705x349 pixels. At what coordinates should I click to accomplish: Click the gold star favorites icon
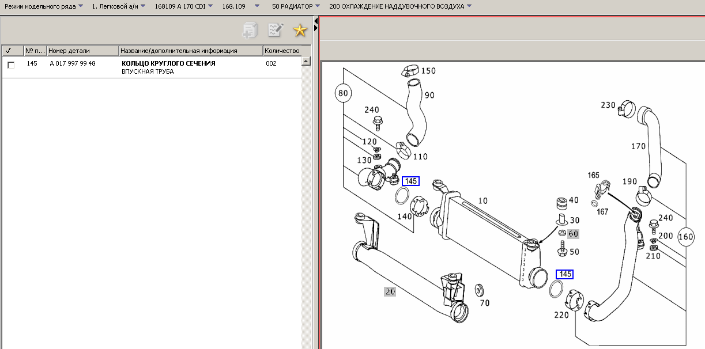pyautogui.click(x=300, y=31)
